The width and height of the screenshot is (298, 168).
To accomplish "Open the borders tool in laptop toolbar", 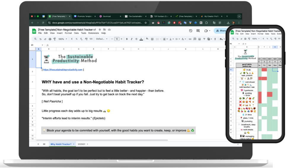I will 152,39.
